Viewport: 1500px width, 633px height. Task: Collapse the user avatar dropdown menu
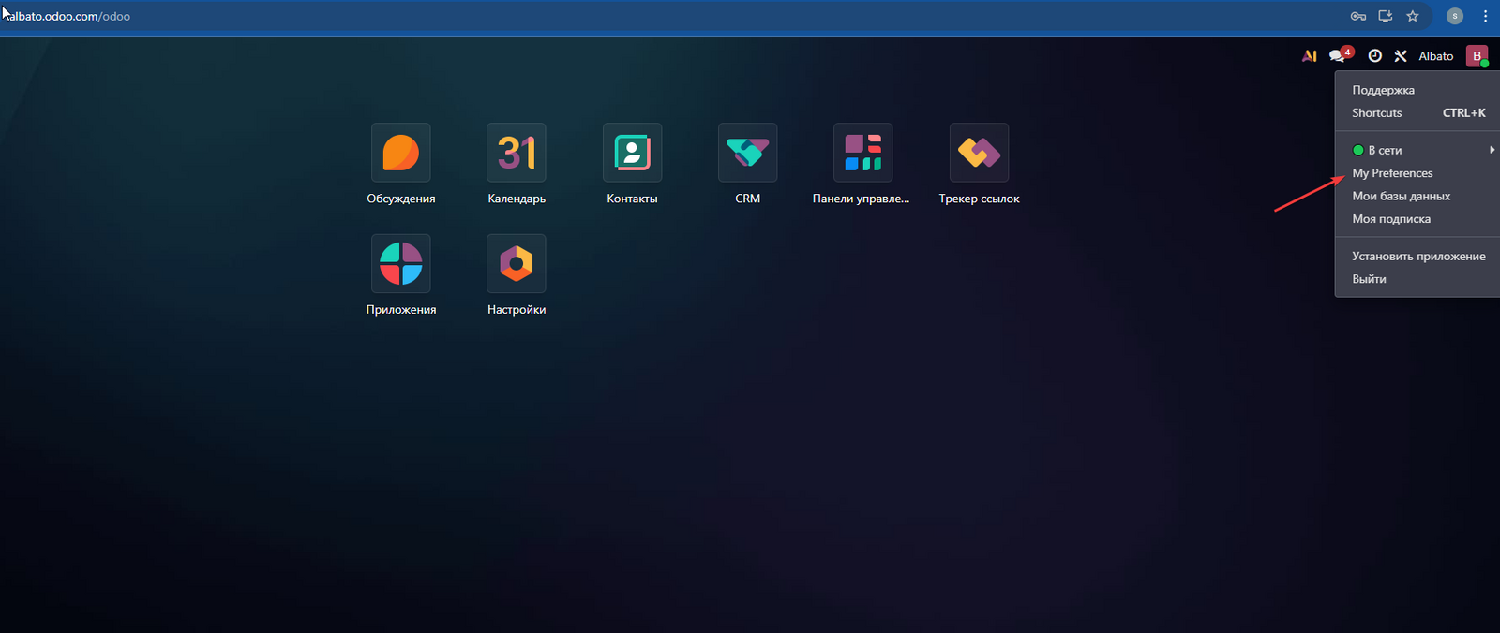1477,56
